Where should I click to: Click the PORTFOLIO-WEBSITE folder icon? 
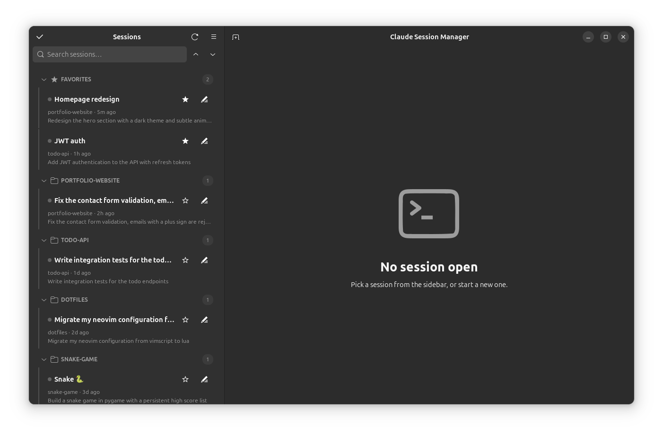[54, 181]
